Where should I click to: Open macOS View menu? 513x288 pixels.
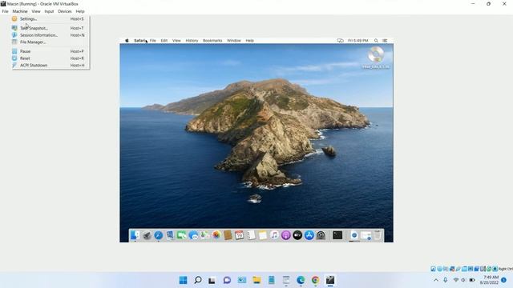coord(176,41)
